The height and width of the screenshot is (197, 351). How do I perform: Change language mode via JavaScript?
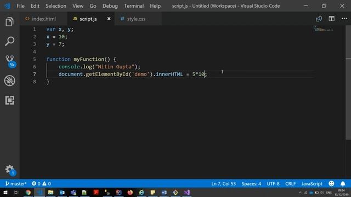pyautogui.click(x=312, y=184)
